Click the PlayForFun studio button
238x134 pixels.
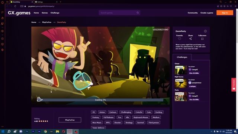70,120
